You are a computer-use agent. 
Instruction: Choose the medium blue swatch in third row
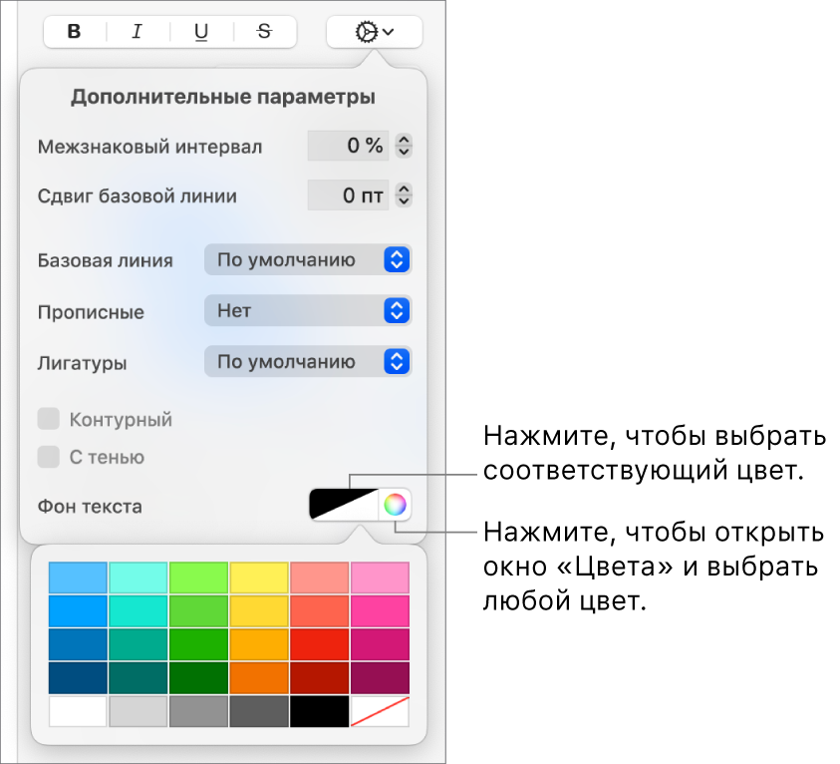(x=78, y=644)
